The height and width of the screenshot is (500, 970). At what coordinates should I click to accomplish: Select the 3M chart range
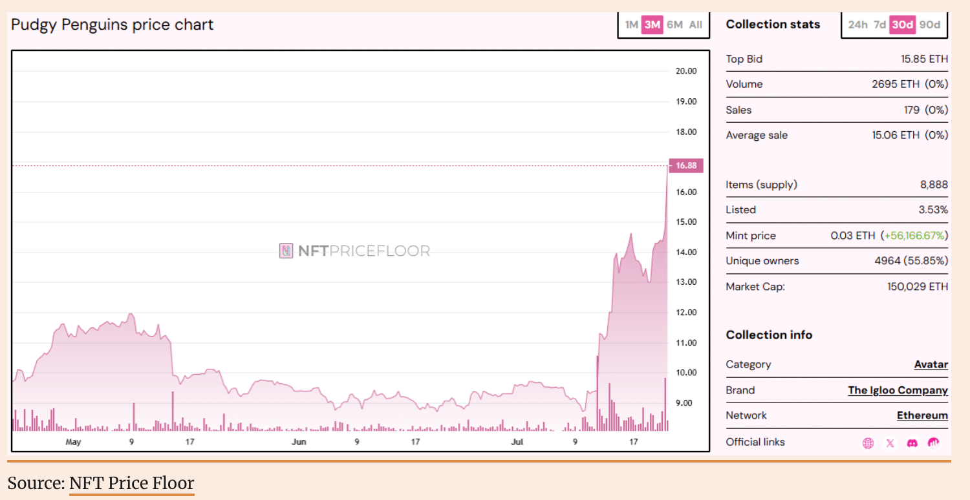coord(652,25)
